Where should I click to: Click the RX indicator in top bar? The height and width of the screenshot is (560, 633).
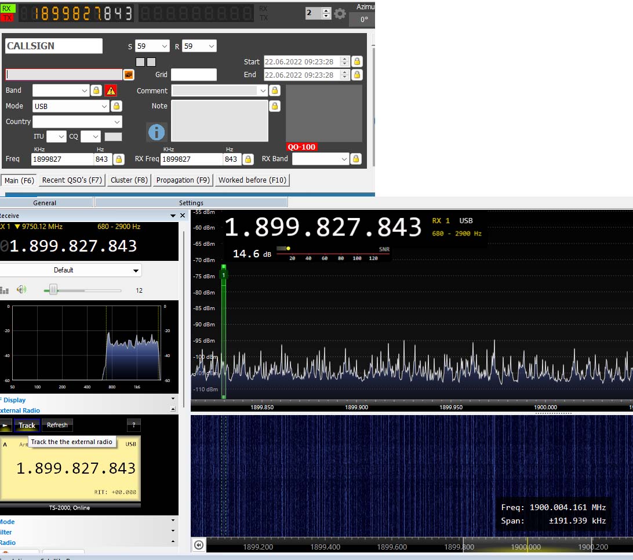[7, 8]
